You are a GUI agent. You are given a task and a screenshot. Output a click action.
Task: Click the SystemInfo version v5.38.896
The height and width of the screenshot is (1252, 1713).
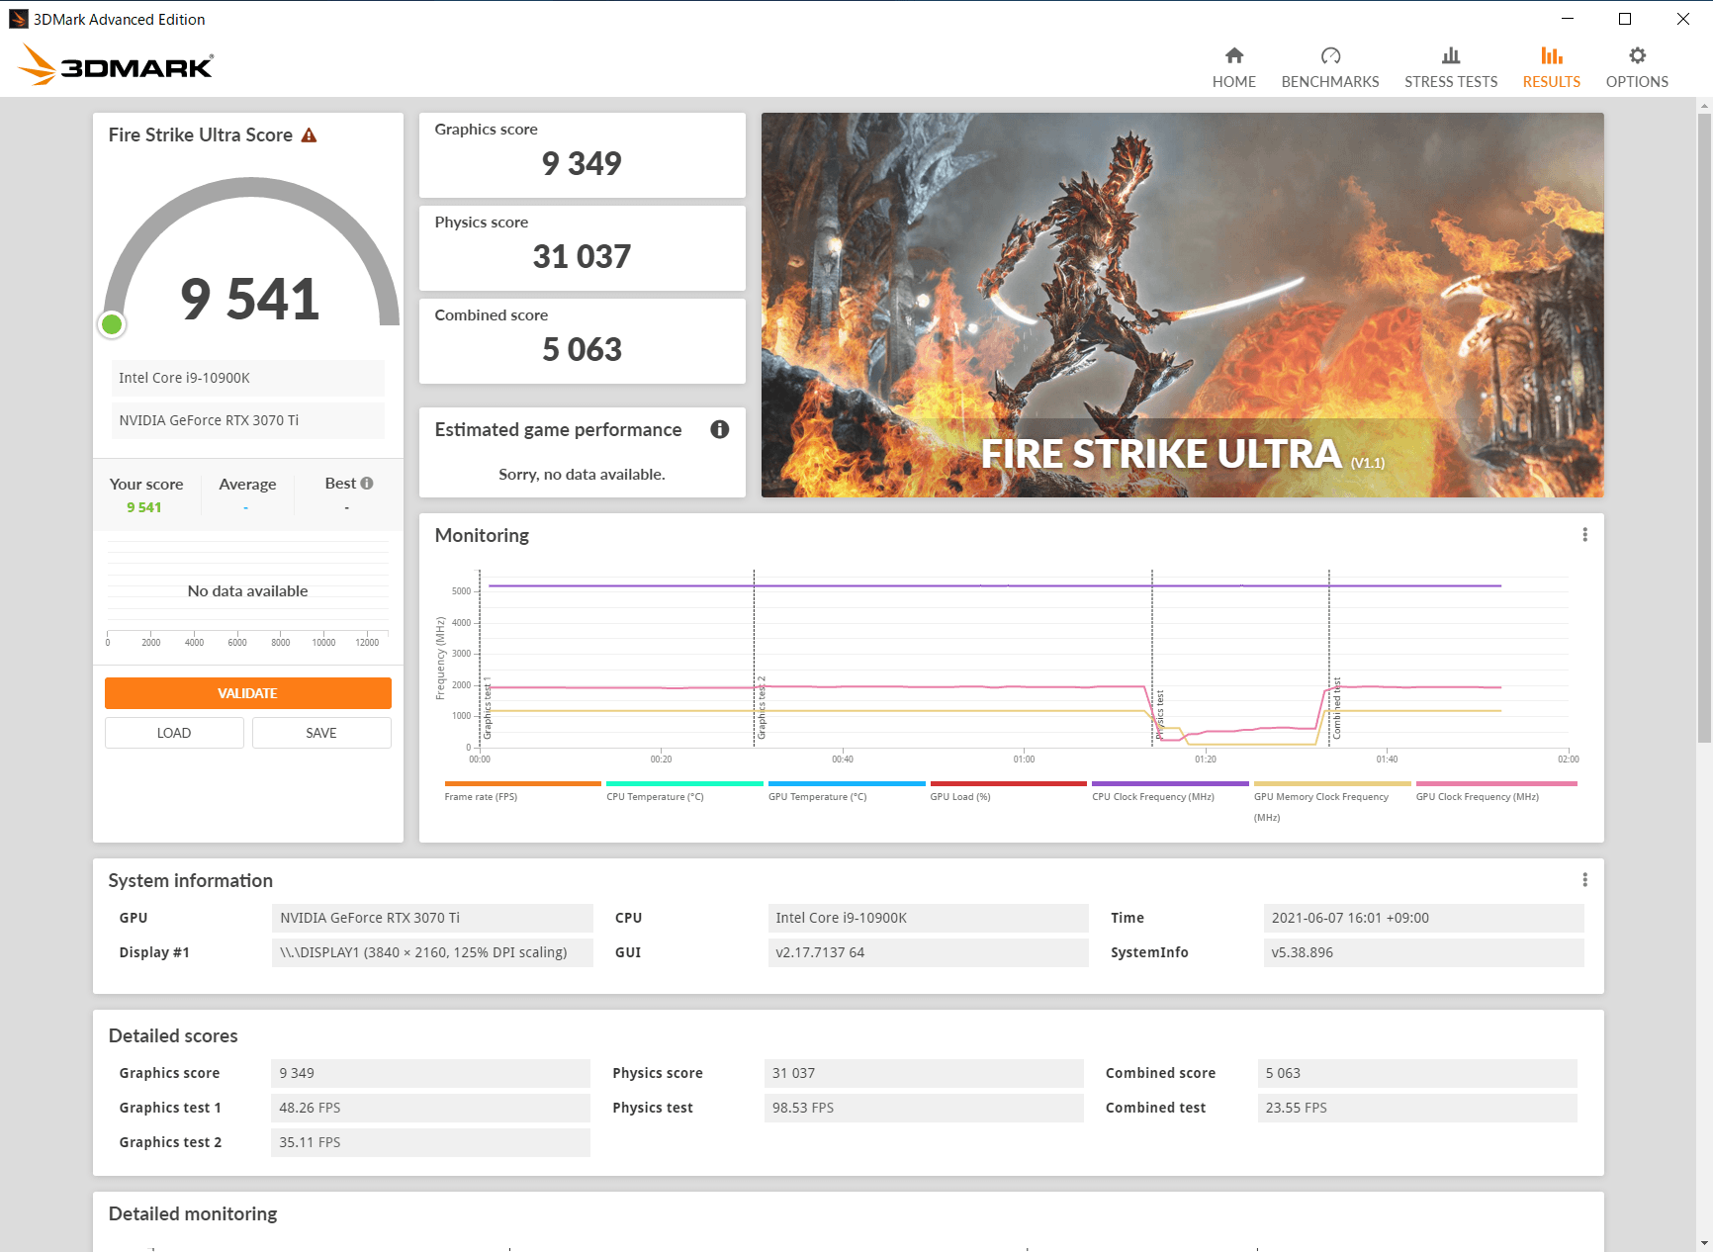1424,952
